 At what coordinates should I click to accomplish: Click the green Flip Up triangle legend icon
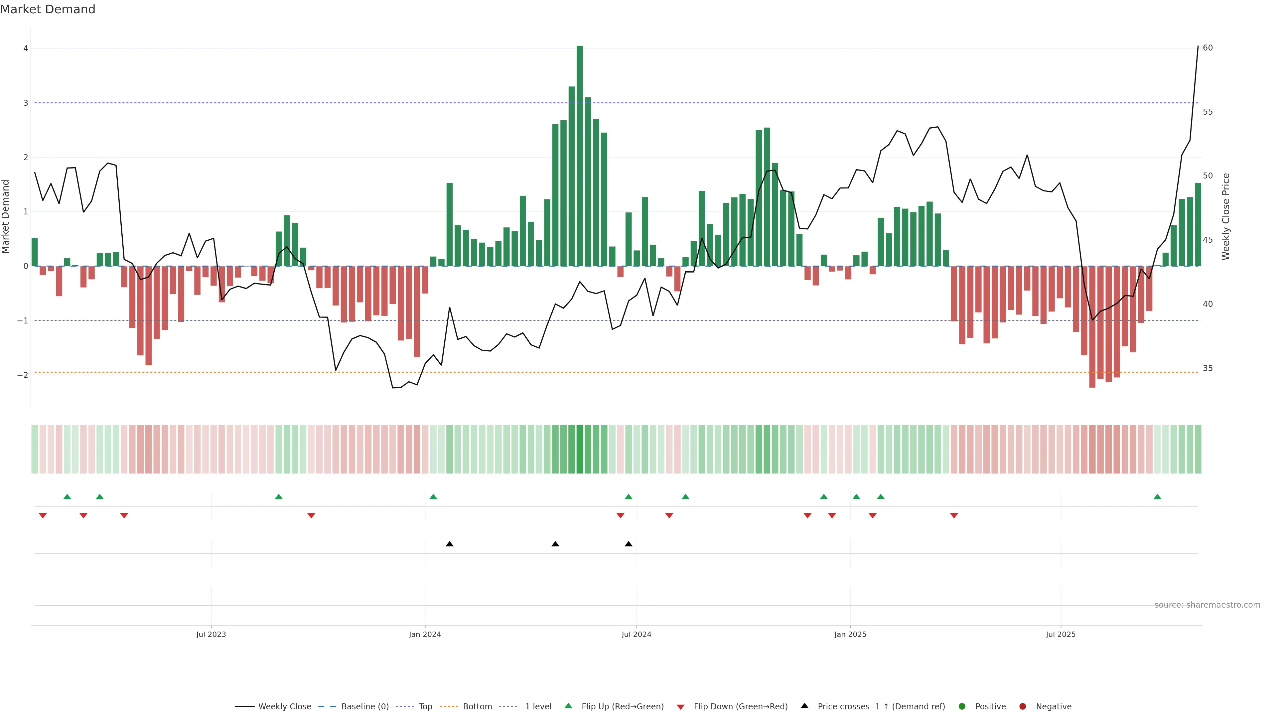point(569,706)
